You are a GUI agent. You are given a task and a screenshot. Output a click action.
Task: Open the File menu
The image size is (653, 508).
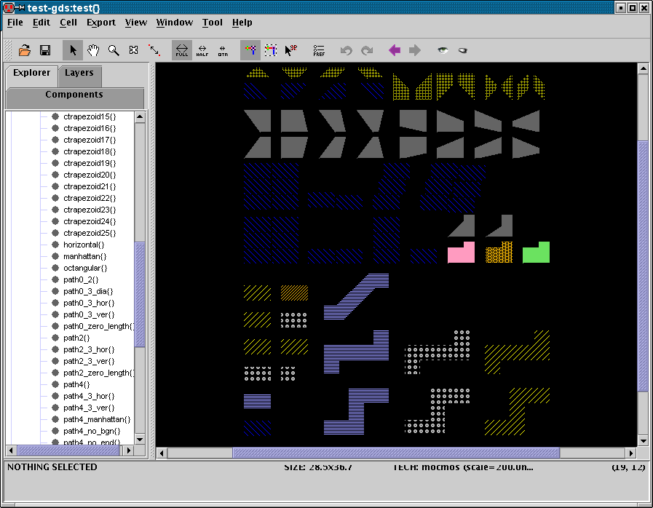coord(15,23)
